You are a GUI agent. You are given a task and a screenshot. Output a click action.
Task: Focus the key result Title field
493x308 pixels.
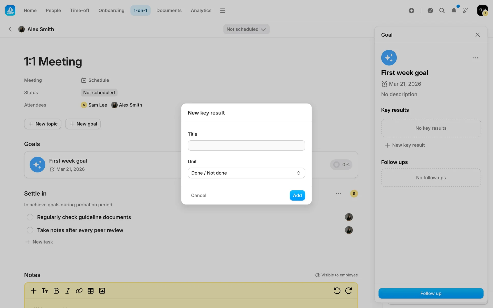[x=246, y=146]
